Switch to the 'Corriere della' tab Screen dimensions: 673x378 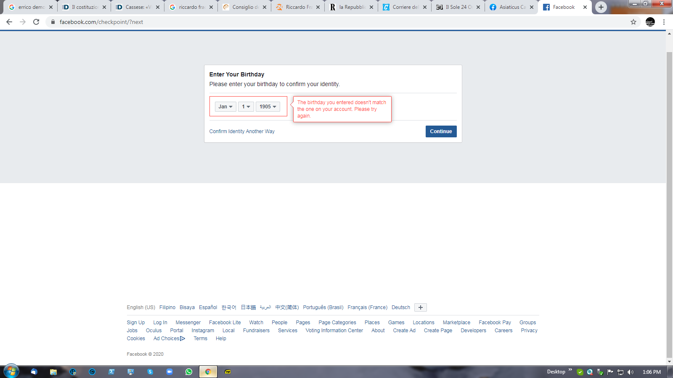tap(405, 7)
